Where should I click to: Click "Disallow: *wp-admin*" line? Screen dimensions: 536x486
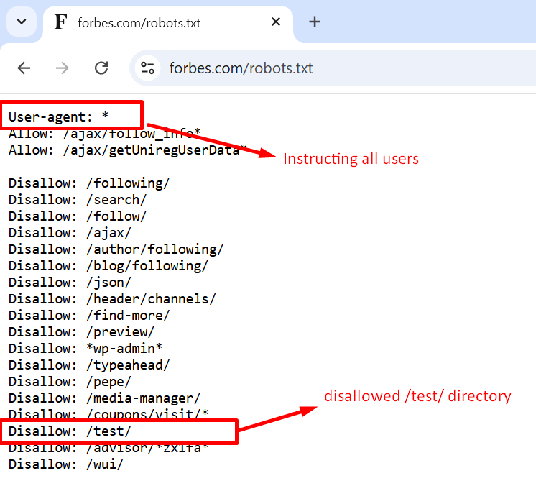click(85, 349)
